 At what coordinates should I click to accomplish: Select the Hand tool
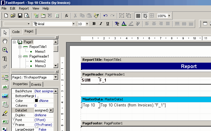[x=5, y=41]
